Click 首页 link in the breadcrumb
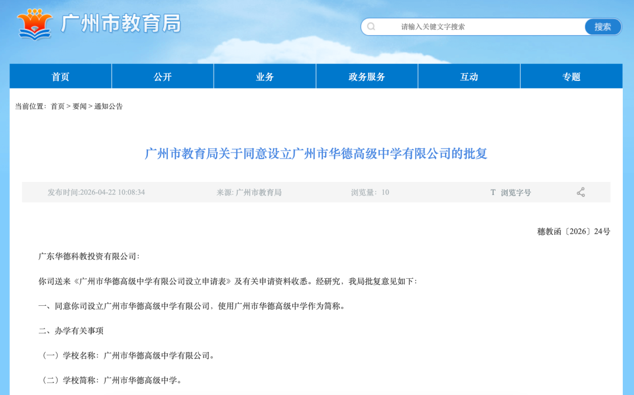The image size is (634, 395). click(x=58, y=106)
